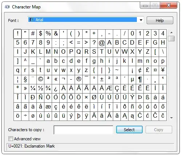
Task: Select the registered trademark ® symbol
Action: click(x=79, y=80)
